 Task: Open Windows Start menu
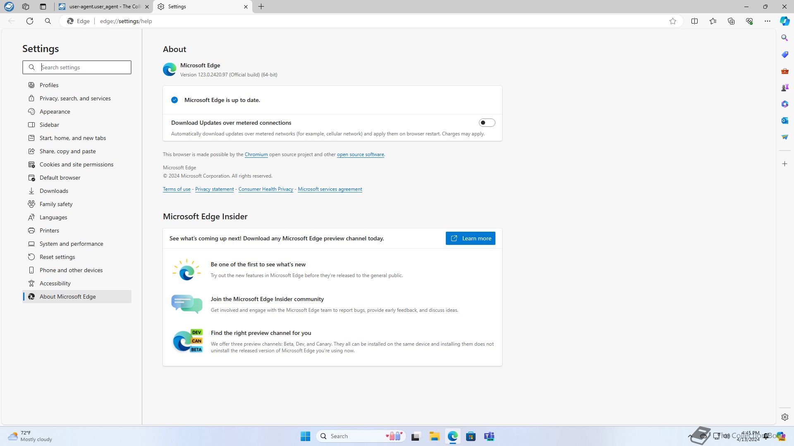point(305,436)
